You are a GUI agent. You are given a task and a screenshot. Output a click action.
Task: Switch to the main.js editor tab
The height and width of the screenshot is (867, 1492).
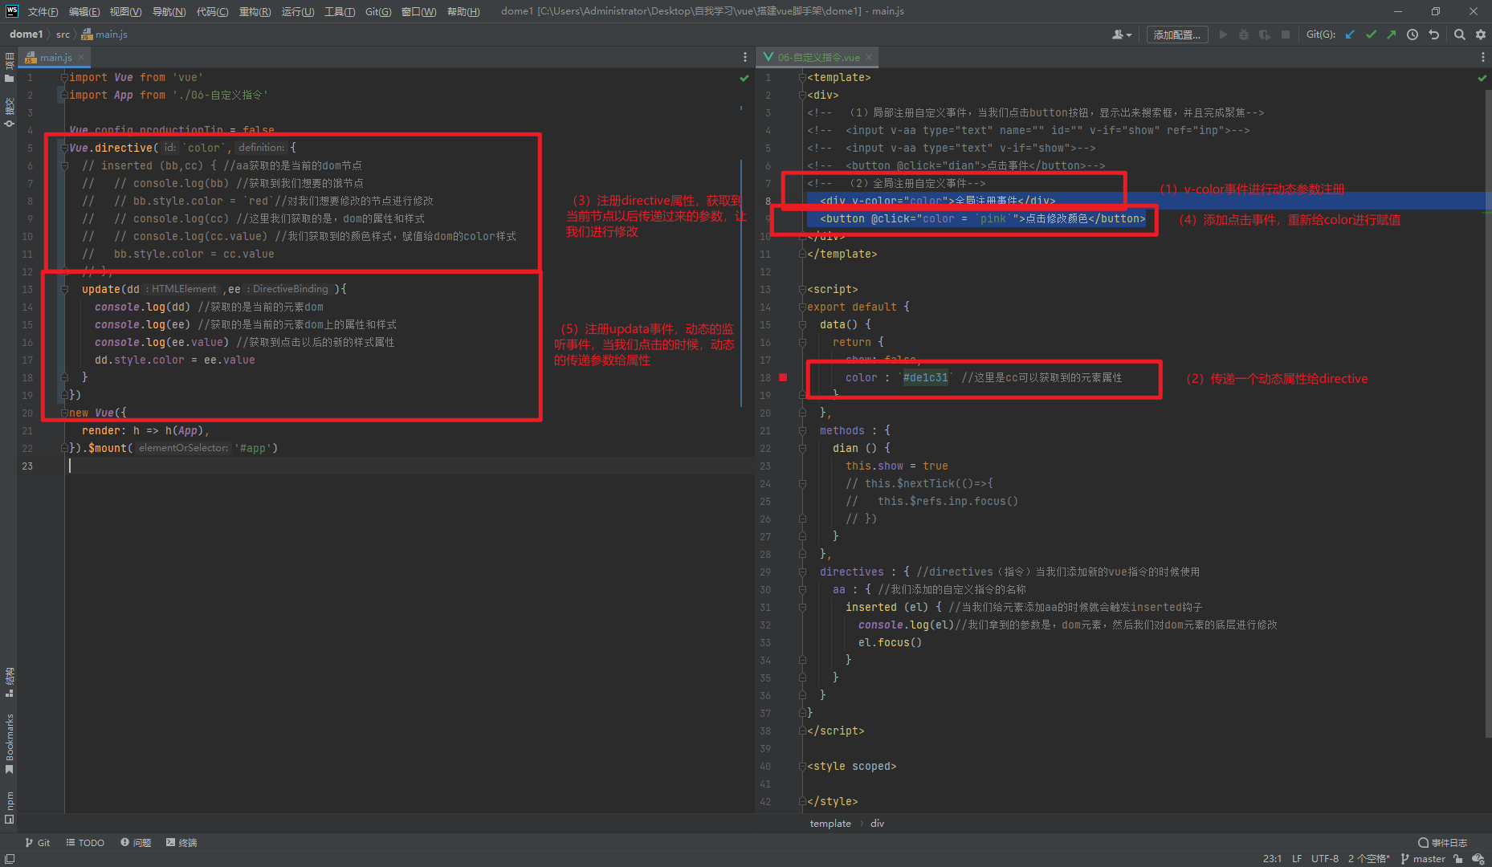click(x=54, y=57)
